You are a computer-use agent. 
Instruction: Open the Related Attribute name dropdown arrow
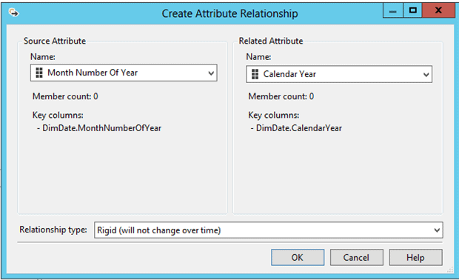coord(426,75)
